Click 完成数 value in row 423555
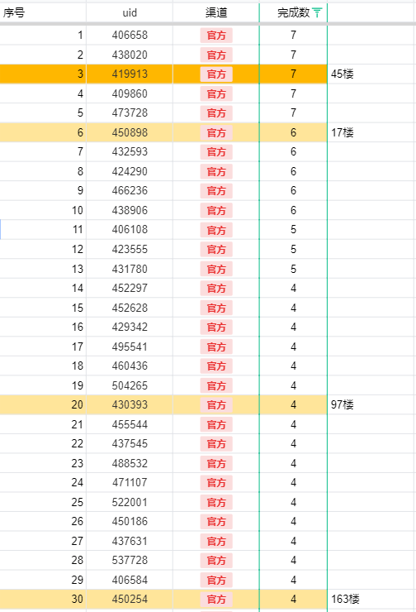Image resolution: width=416 pixels, height=612 pixels. tap(293, 249)
